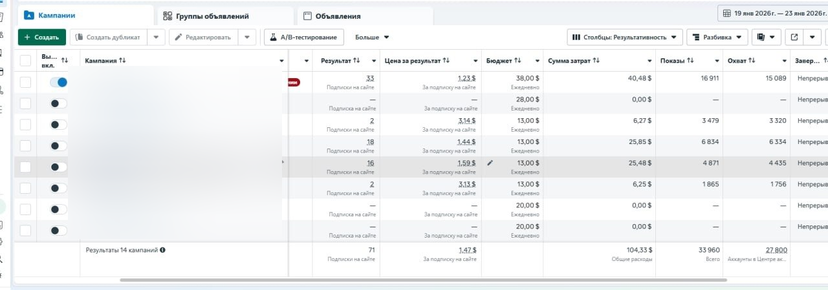
Task: Open the date range 19 янв 2026 picker
Action: (772, 13)
